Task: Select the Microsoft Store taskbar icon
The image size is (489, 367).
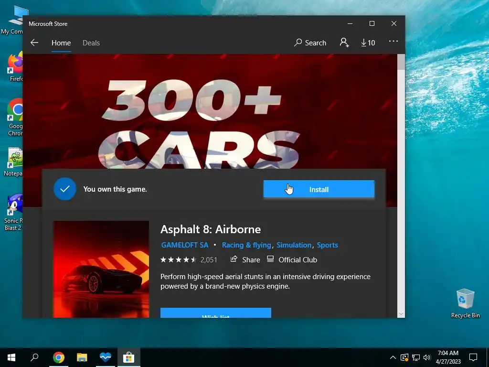Action: [128, 357]
